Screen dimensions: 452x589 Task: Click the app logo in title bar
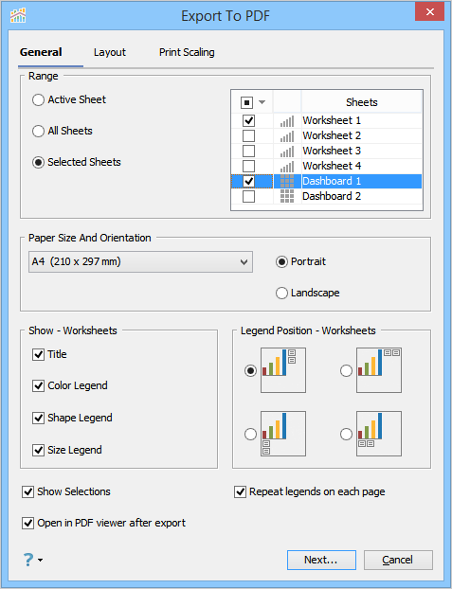pyautogui.click(x=18, y=15)
